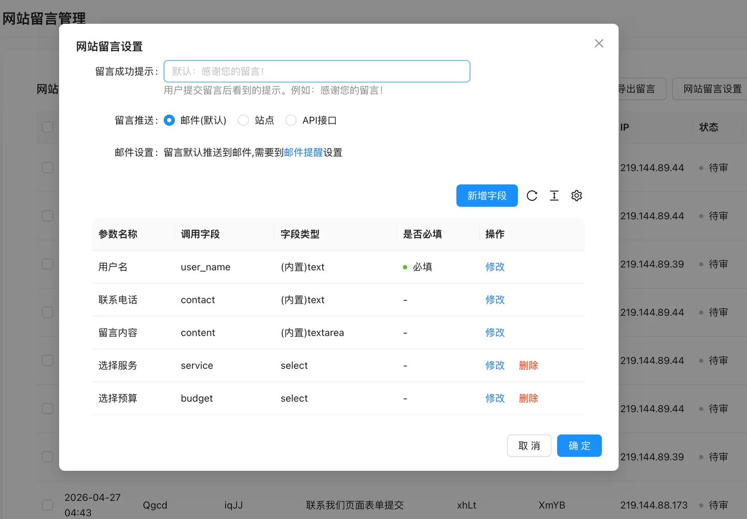Click 网站留言设置 button in background page
This screenshot has height=519, width=747.
pos(712,89)
